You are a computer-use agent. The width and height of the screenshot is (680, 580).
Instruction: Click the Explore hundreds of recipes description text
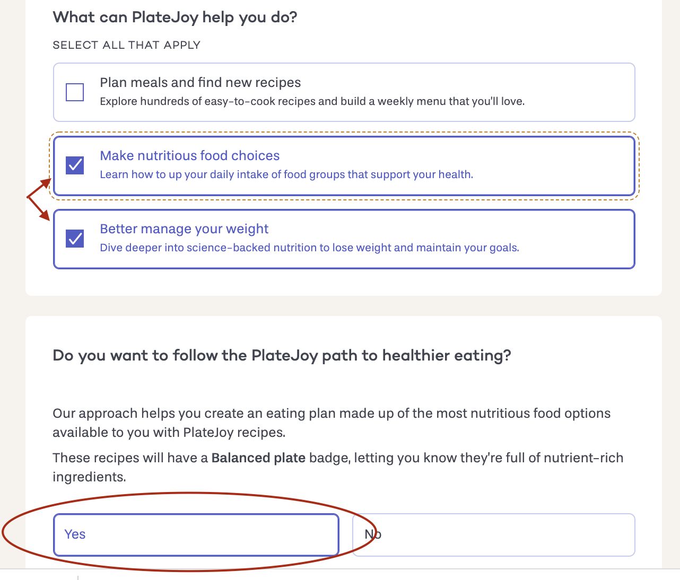click(x=312, y=101)
